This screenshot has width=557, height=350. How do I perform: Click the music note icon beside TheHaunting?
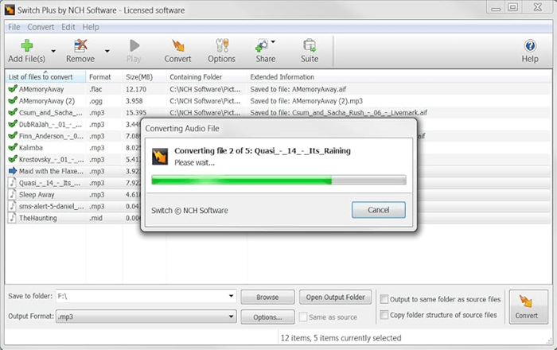13,218
